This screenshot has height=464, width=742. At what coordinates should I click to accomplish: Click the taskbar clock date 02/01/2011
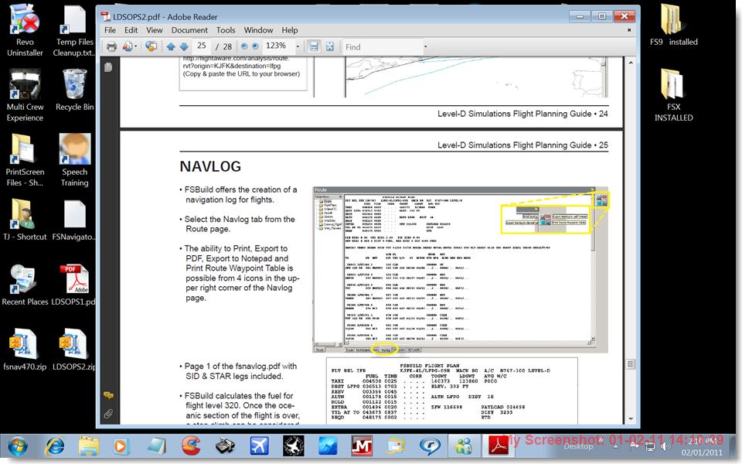(702, 452)
